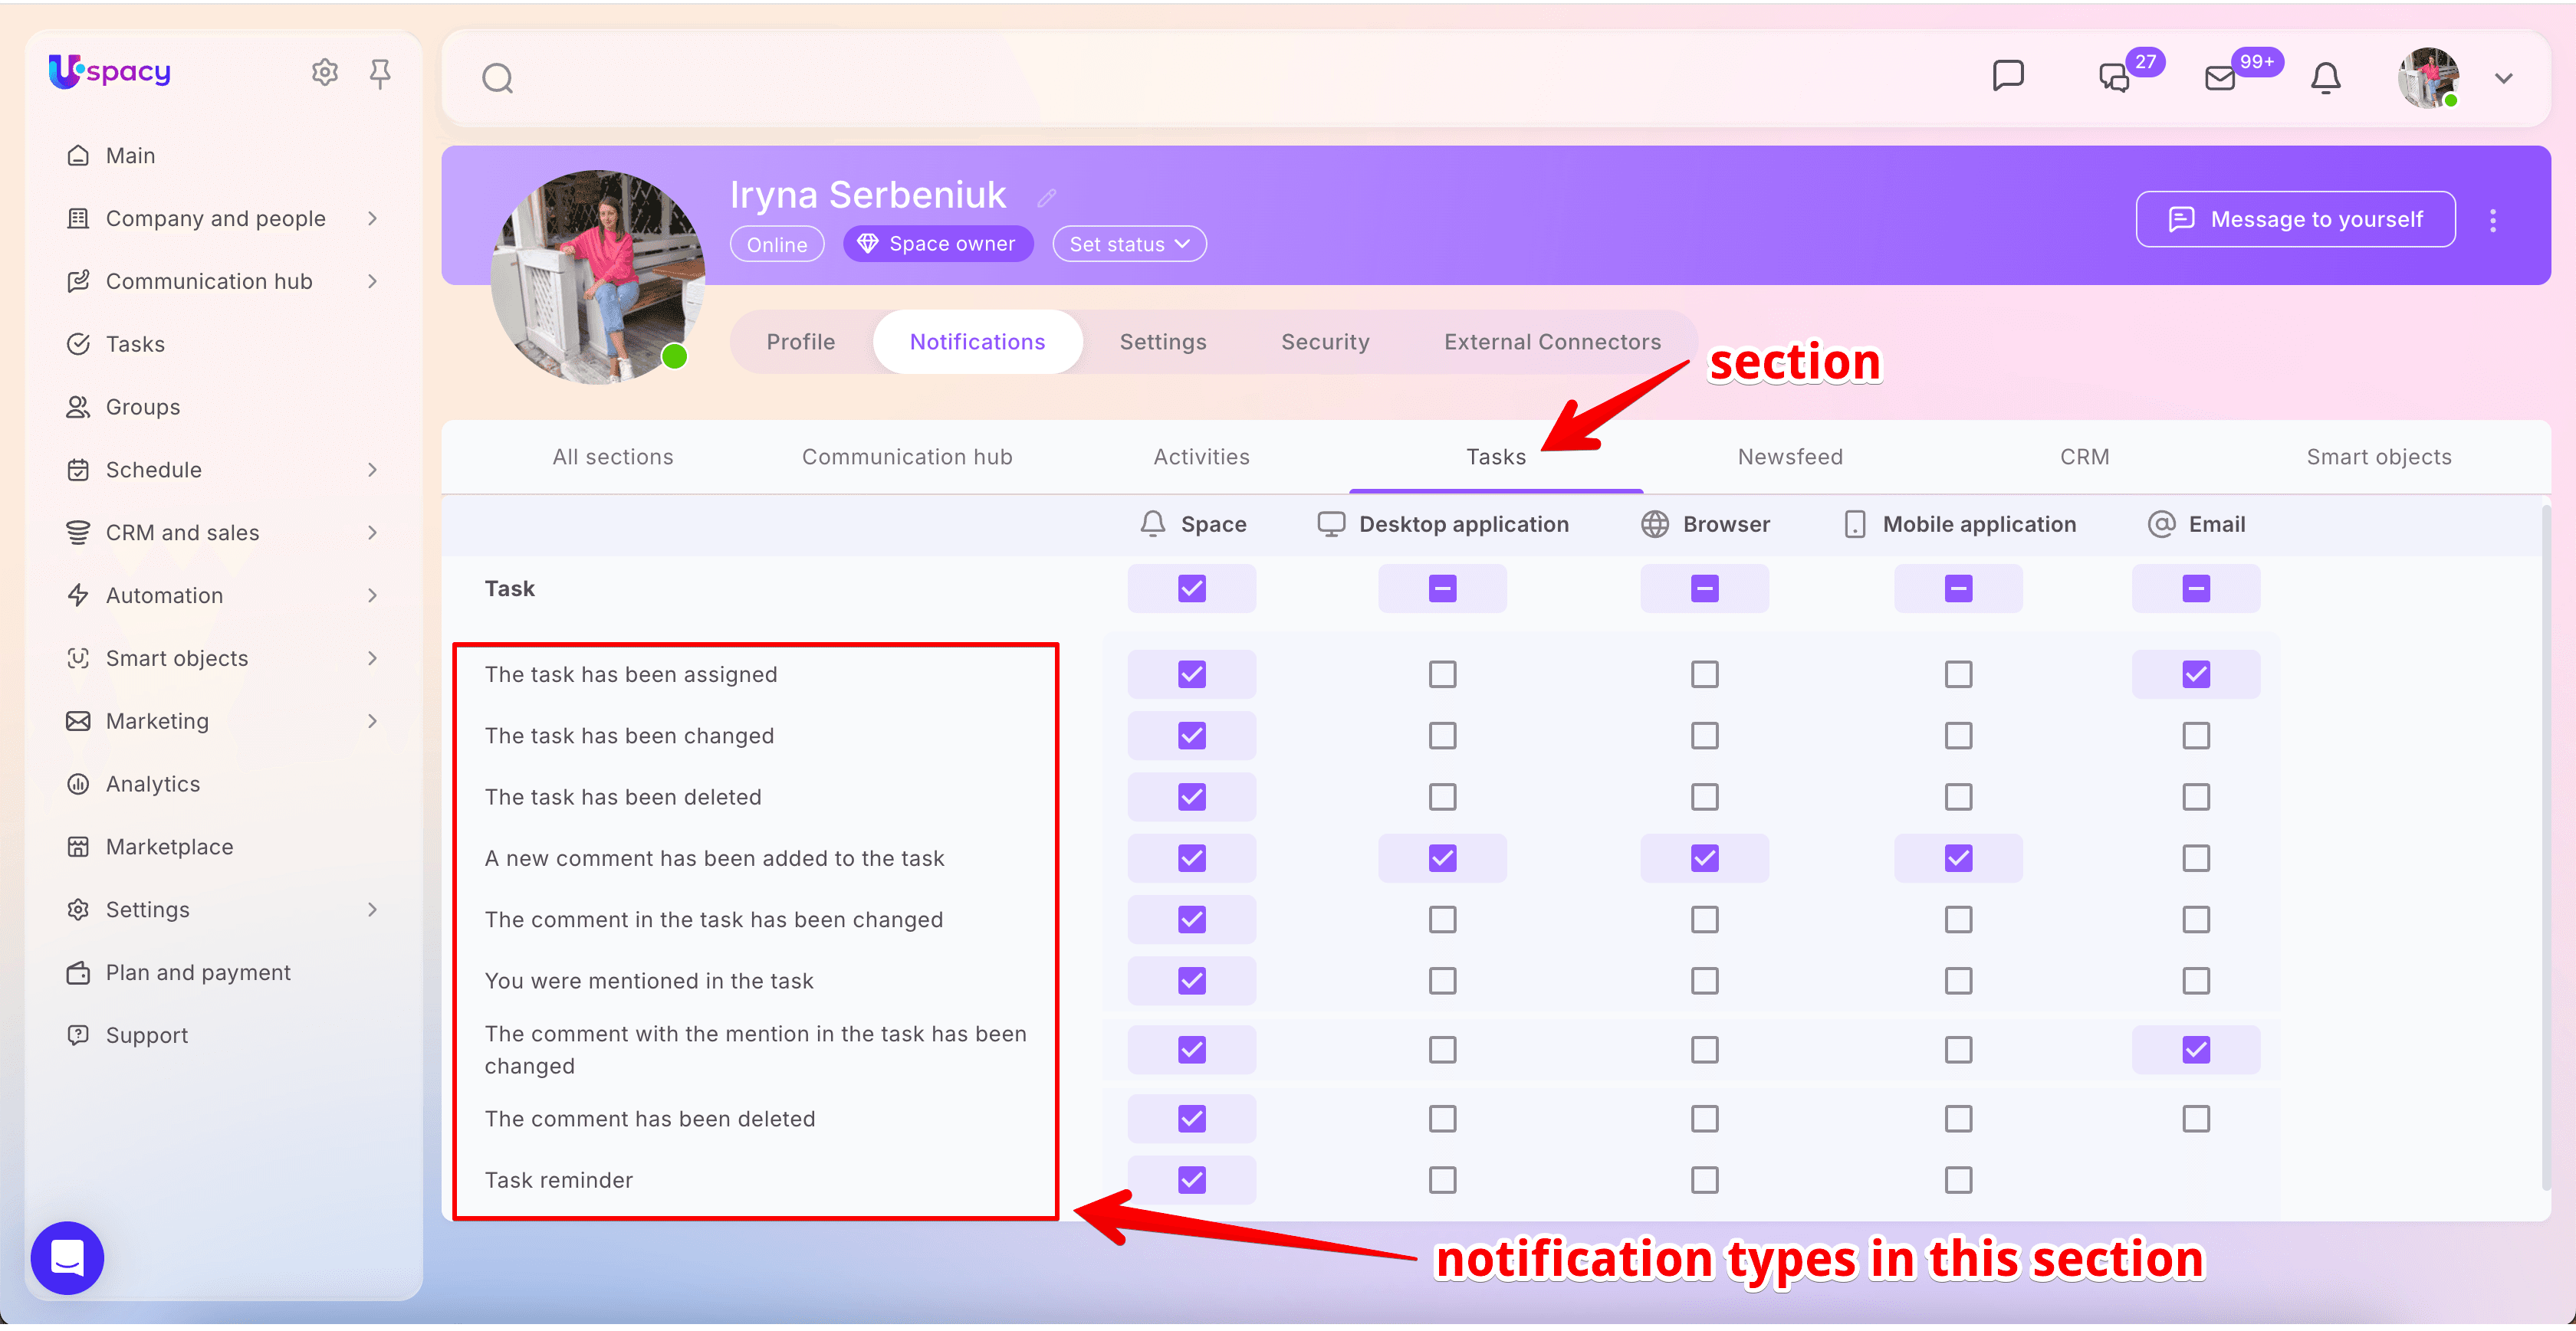Expand Company and people submenu

[x=372, y=219]
